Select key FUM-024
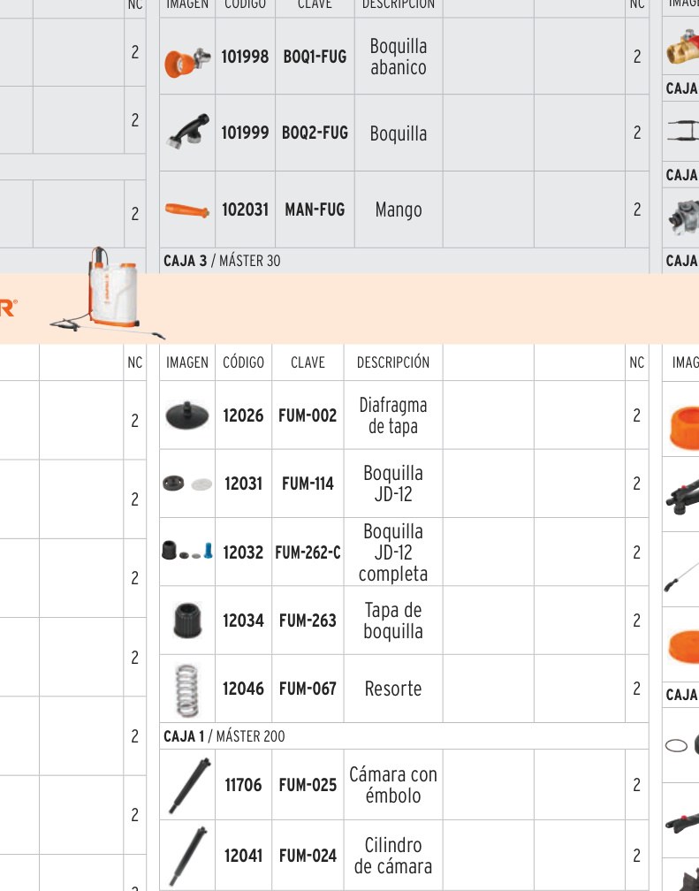The image size is (699, 891). 308,856
